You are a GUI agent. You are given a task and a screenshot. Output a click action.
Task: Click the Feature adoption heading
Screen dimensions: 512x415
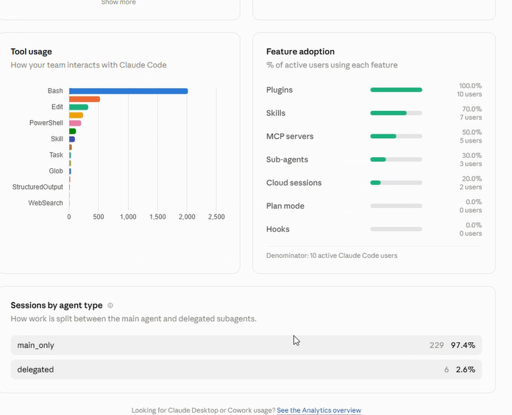(x=300, y=51)
